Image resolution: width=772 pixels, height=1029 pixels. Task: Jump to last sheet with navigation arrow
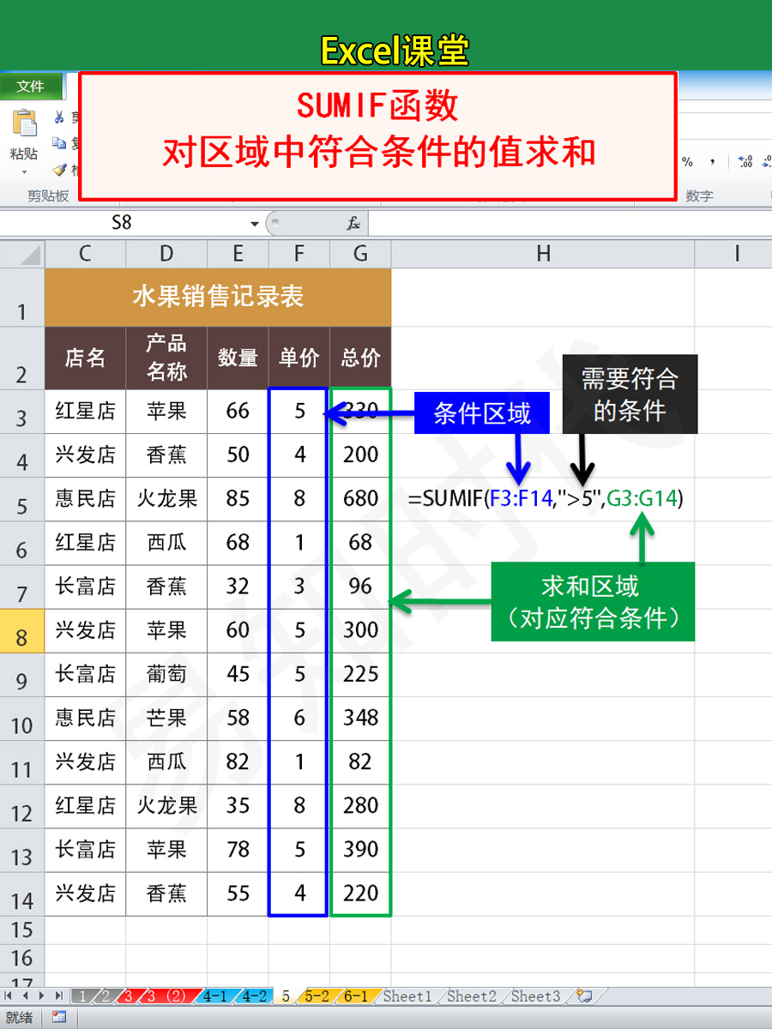[x=57, y=996]
